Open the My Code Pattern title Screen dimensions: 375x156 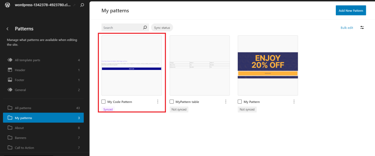(x=120, y=102)
